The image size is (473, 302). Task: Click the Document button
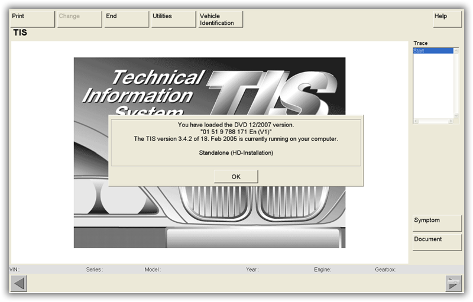point(437,242)
